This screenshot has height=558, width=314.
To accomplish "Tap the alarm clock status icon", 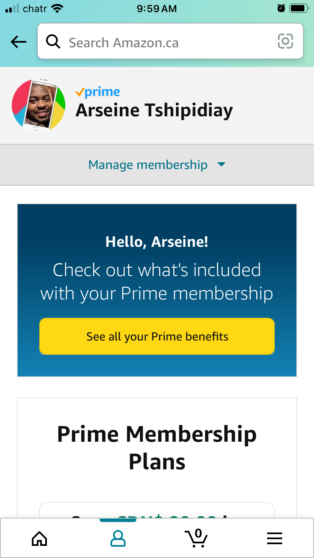I will click(281, 8).
